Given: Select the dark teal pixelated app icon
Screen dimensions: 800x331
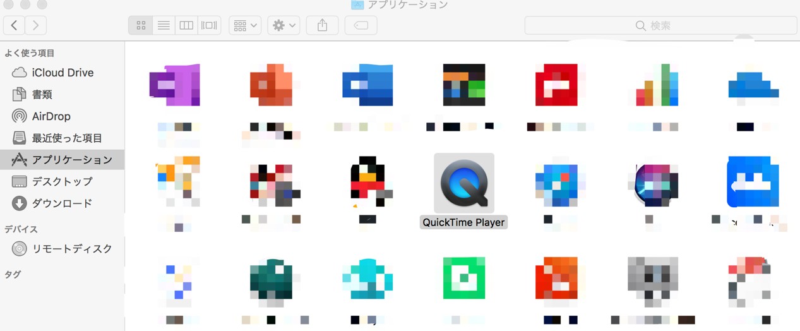Looking at the screenshot, I should pos(271,278).
